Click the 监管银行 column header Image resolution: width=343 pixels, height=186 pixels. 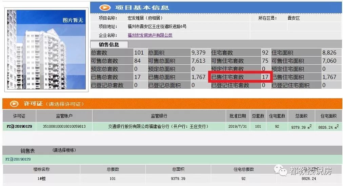tap(159, 116)
